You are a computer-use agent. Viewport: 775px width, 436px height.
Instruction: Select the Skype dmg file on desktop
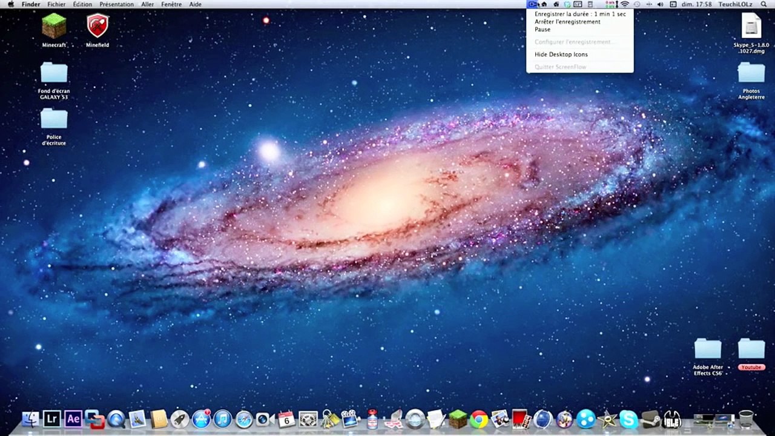pyautogui.click(x=751, y=26)
